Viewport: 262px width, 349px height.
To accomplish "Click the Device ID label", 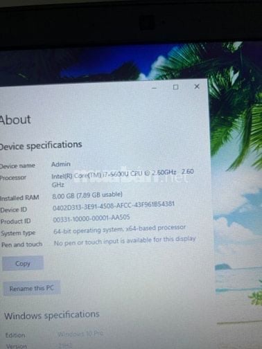I will [14, 210].
